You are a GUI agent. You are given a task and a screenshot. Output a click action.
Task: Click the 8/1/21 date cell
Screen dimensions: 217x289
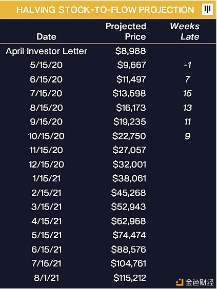[x=46, y=278]
